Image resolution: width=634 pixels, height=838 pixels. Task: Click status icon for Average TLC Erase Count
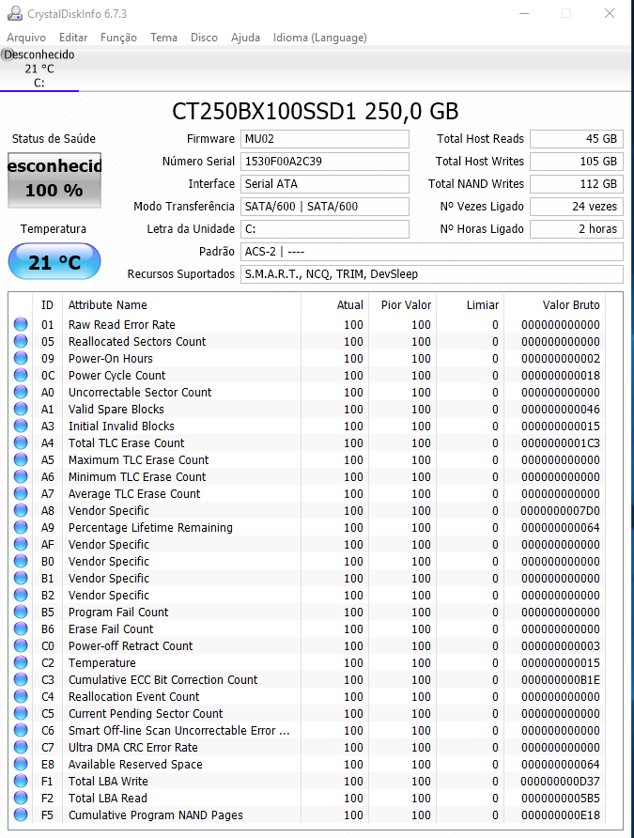[21, 493]
